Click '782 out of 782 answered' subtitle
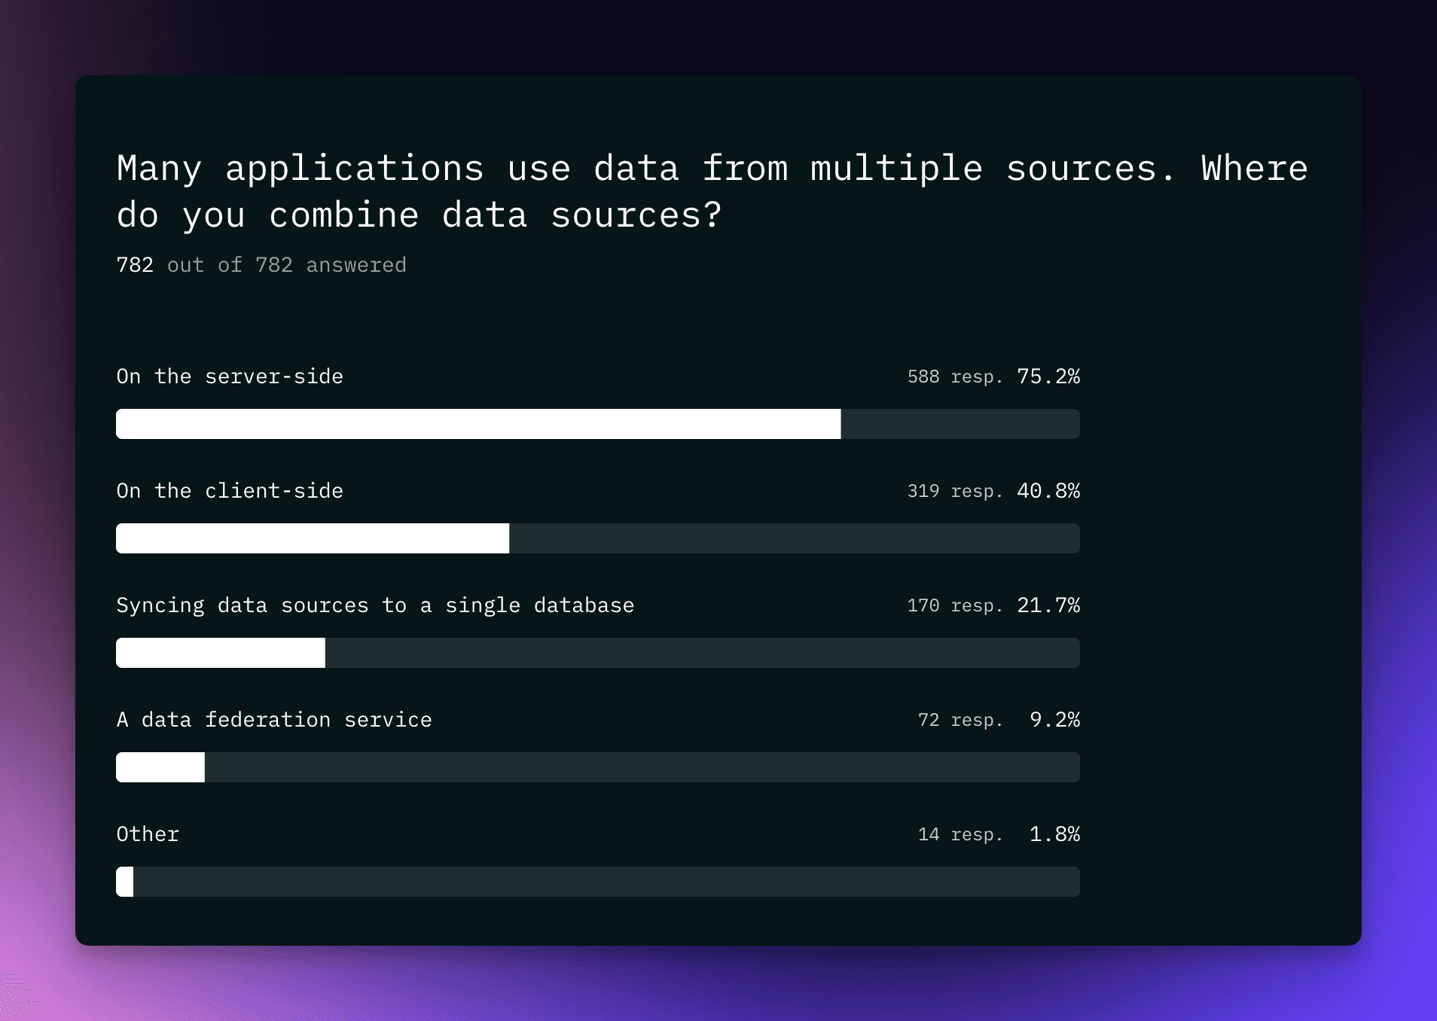 click(261, 265)
